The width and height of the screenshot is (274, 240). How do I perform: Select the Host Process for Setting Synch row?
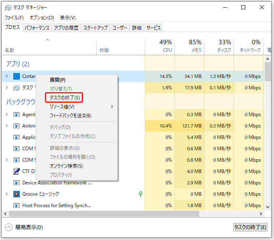[133, 205]
